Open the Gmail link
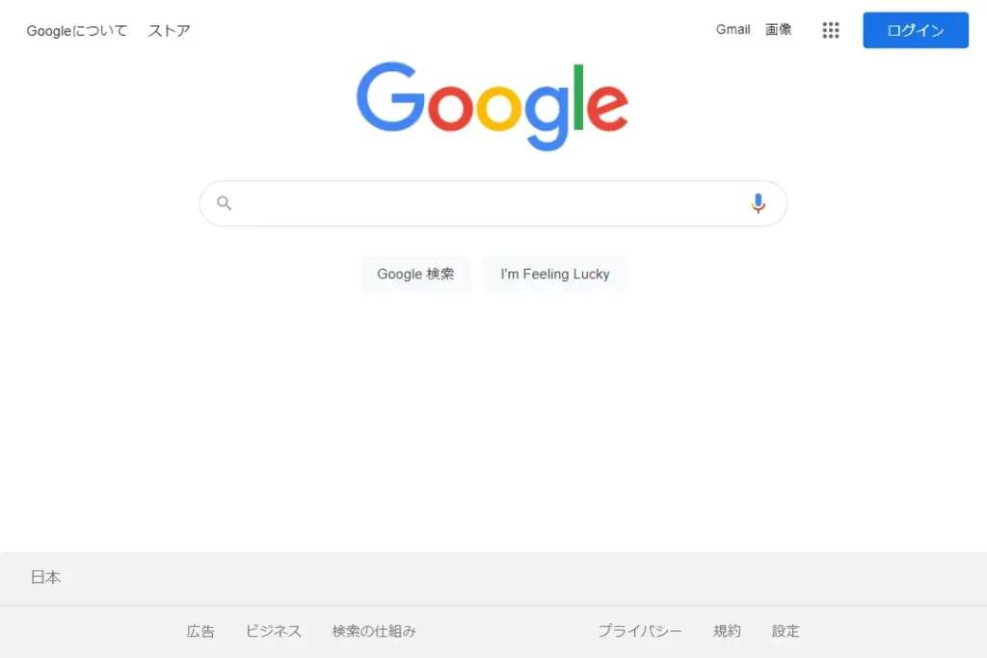 [x=733, y=30]
